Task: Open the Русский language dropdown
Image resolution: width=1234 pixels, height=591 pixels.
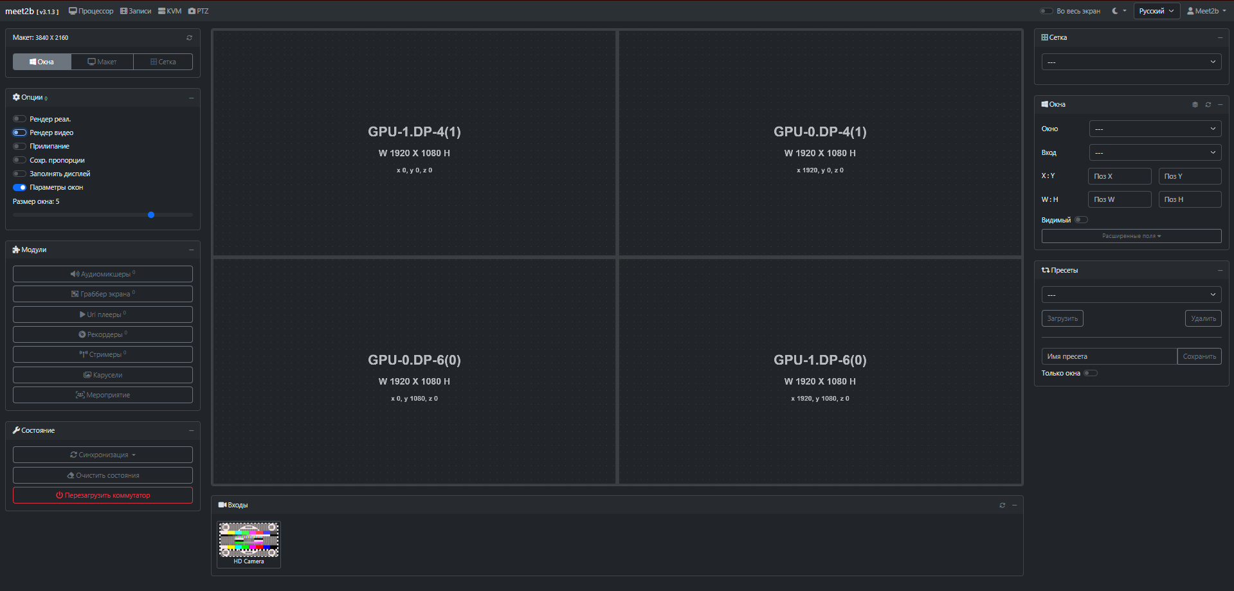Action: click(1156, 11)
